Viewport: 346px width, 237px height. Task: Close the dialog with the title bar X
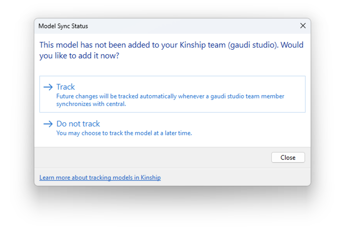[x=303, y=26]
